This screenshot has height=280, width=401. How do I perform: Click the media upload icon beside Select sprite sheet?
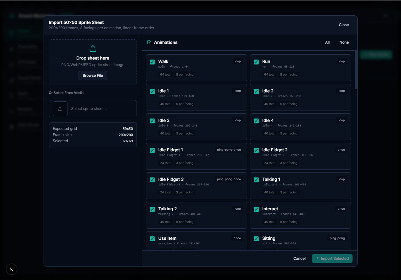click(60, 109)
